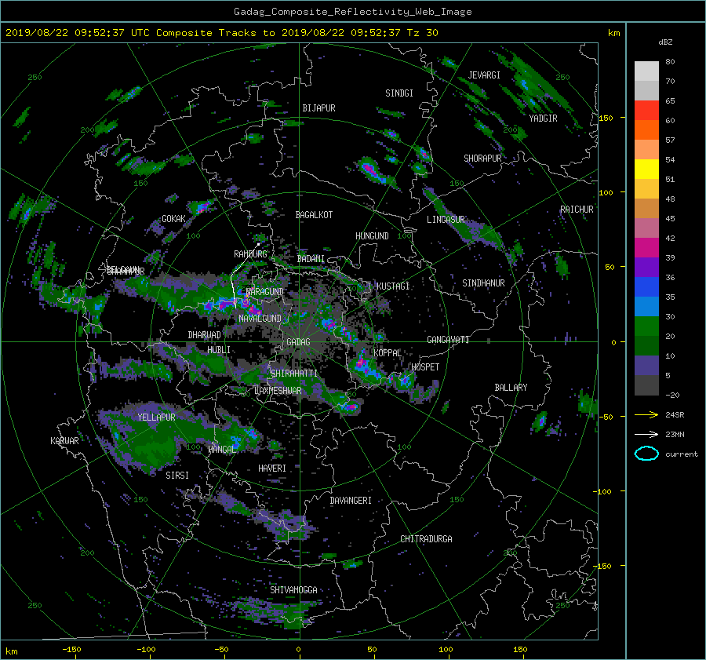Pick the dark orange swatch beside 60 dBZ
Image resolution: width=706 pixels, height=660 pixels.
click(x=646, y=130)
